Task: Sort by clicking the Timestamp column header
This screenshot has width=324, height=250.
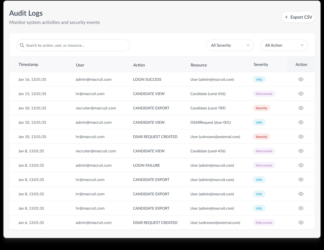Action: coord(28,64)
